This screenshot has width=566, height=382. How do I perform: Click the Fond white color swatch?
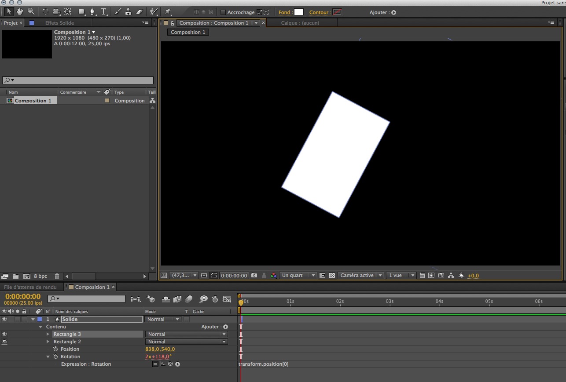[x=299, y=12]
